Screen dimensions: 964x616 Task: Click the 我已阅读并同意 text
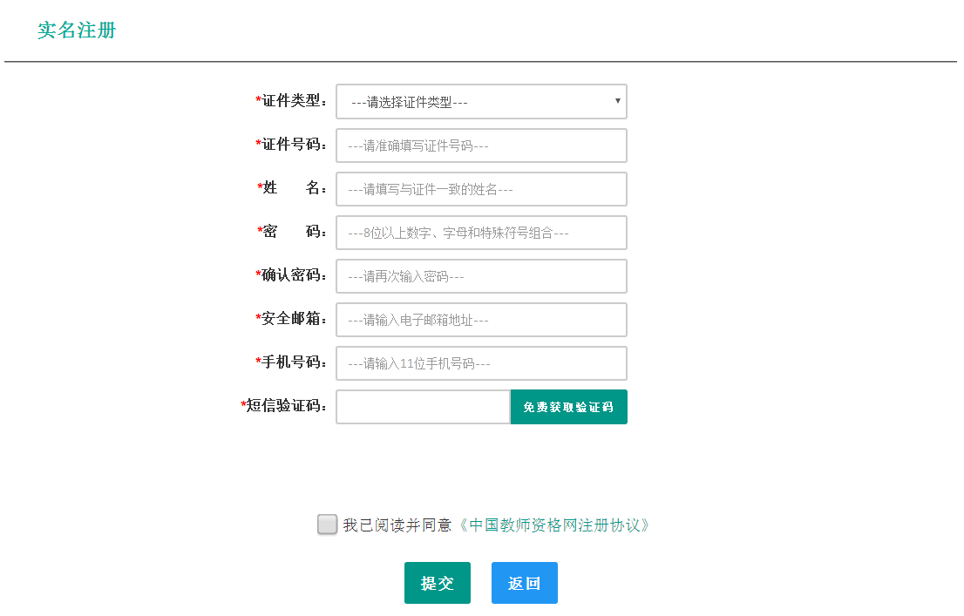point(397,525)
